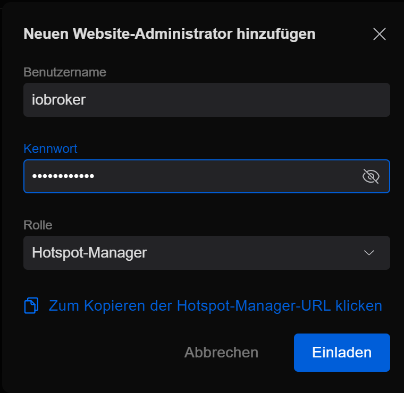Focus the Benutzername input field
The image size is (404, 393).
[x=206, y=100]
